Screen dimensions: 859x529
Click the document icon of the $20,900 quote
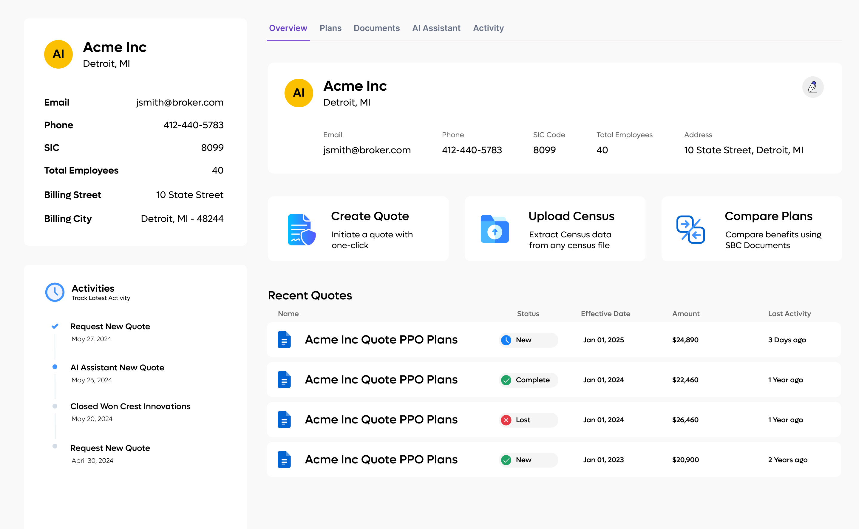click(x=284, y=460)
